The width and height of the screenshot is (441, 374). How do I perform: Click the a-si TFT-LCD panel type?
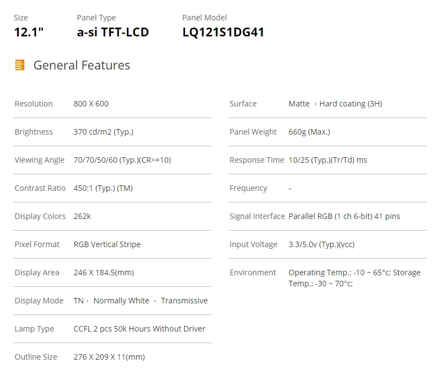(112, 32)
